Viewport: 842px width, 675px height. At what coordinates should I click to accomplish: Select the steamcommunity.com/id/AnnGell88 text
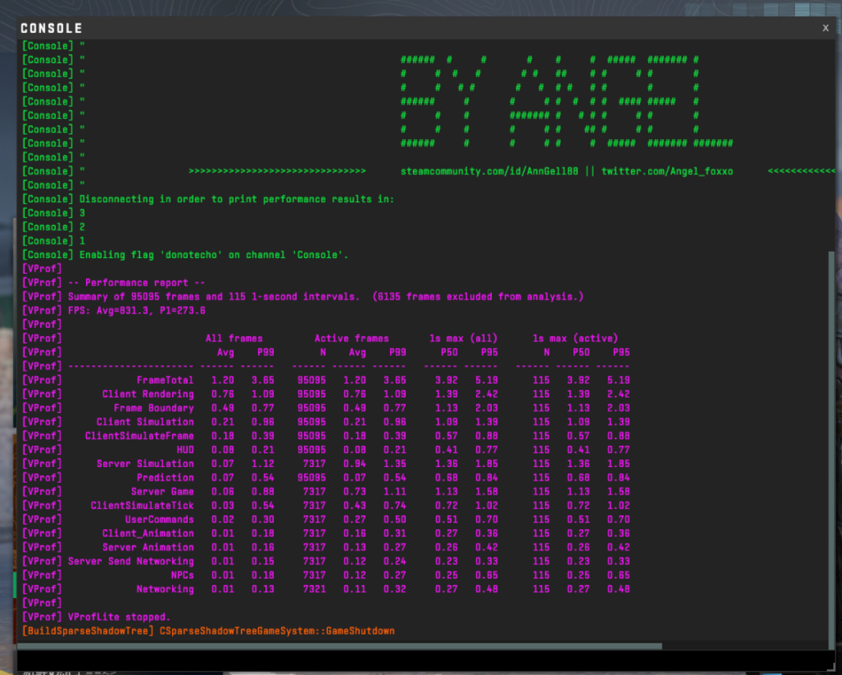coord(489,171)
